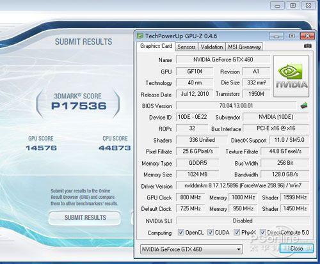Click the DirectX Support field 11.0 / SM5.0
The image size is (320, 264).
(289, 140)
